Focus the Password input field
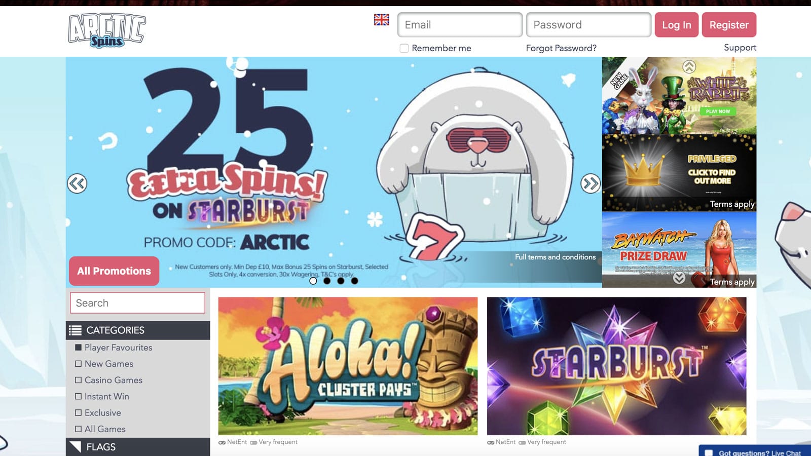The image size is (811, 456). click(588, 25)
